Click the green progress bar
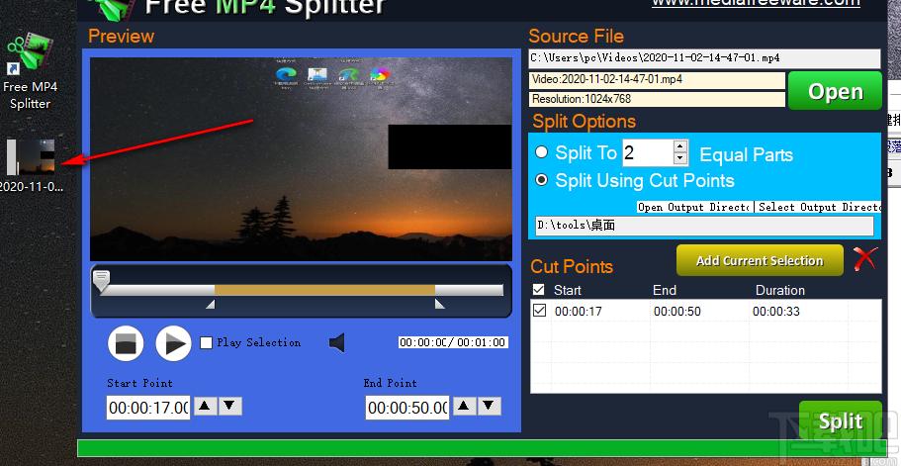 click(x=480, y=448)
